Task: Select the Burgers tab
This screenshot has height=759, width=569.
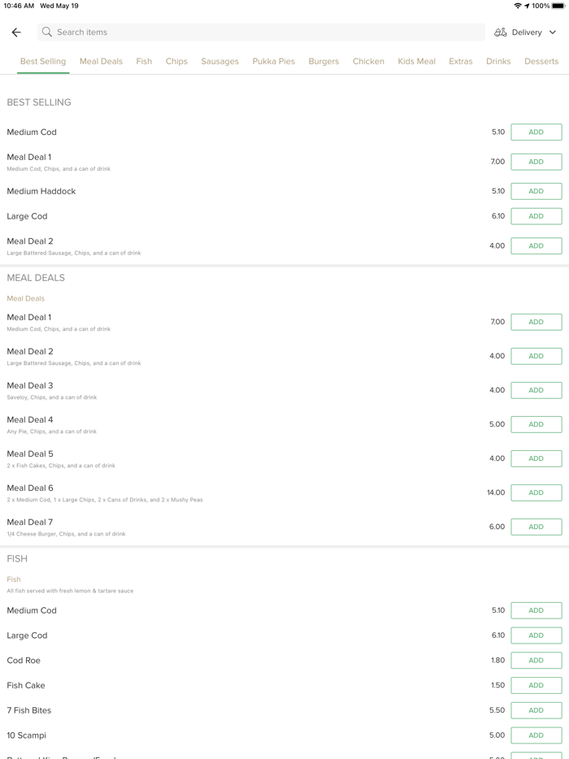Action: [x=324, y=61]
